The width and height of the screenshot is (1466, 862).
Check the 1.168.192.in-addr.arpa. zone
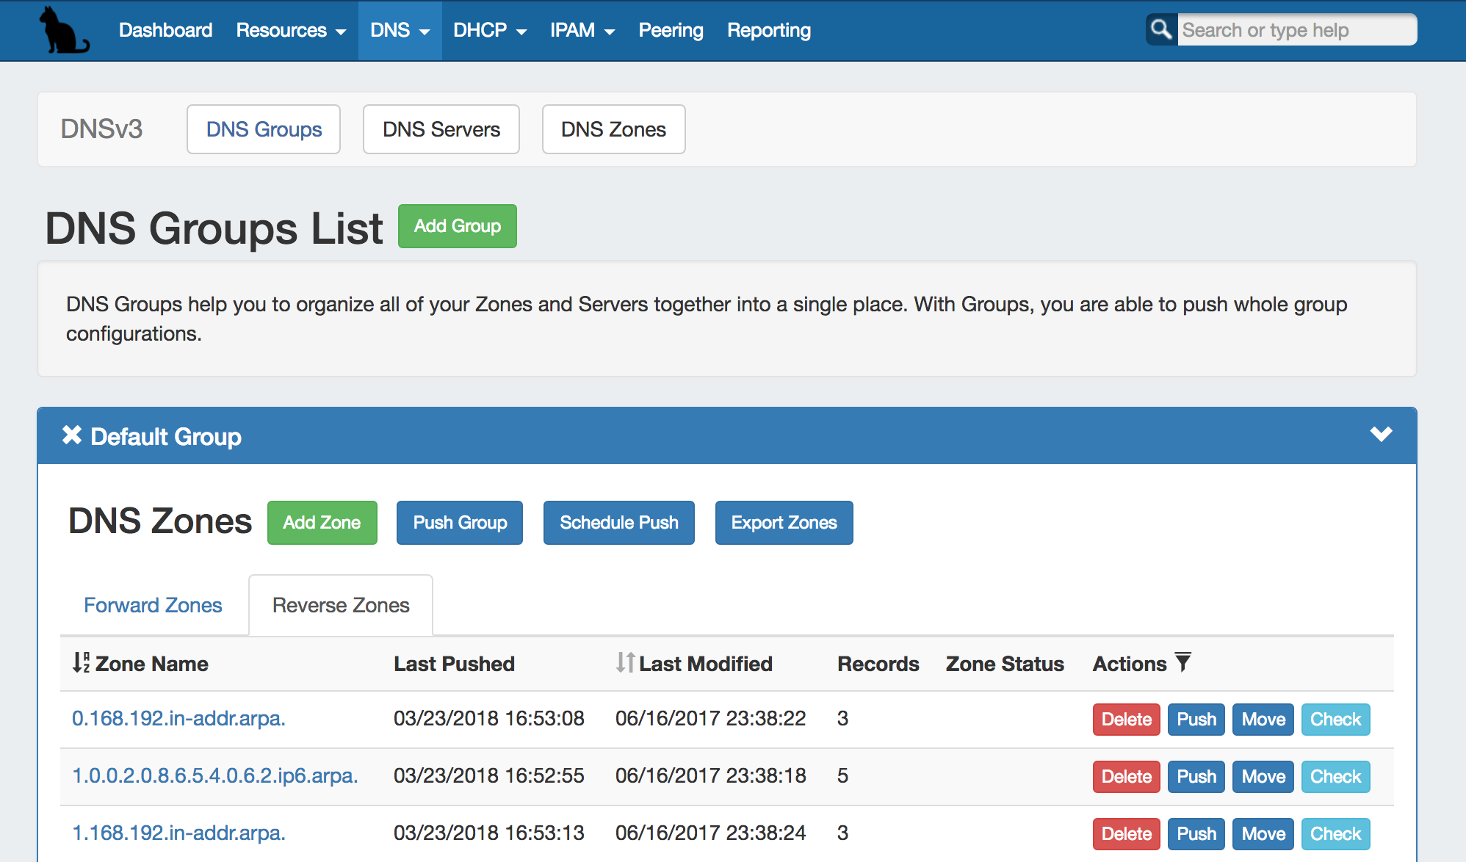pyautogui.click(x=1335, y=834)
